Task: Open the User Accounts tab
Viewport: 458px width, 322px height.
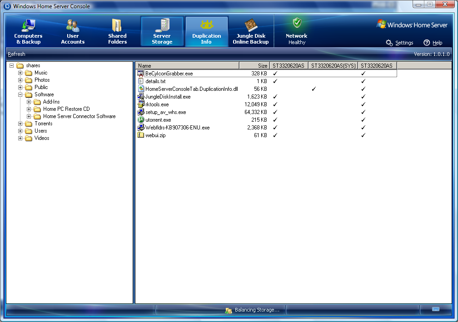Action: point(73,31)
